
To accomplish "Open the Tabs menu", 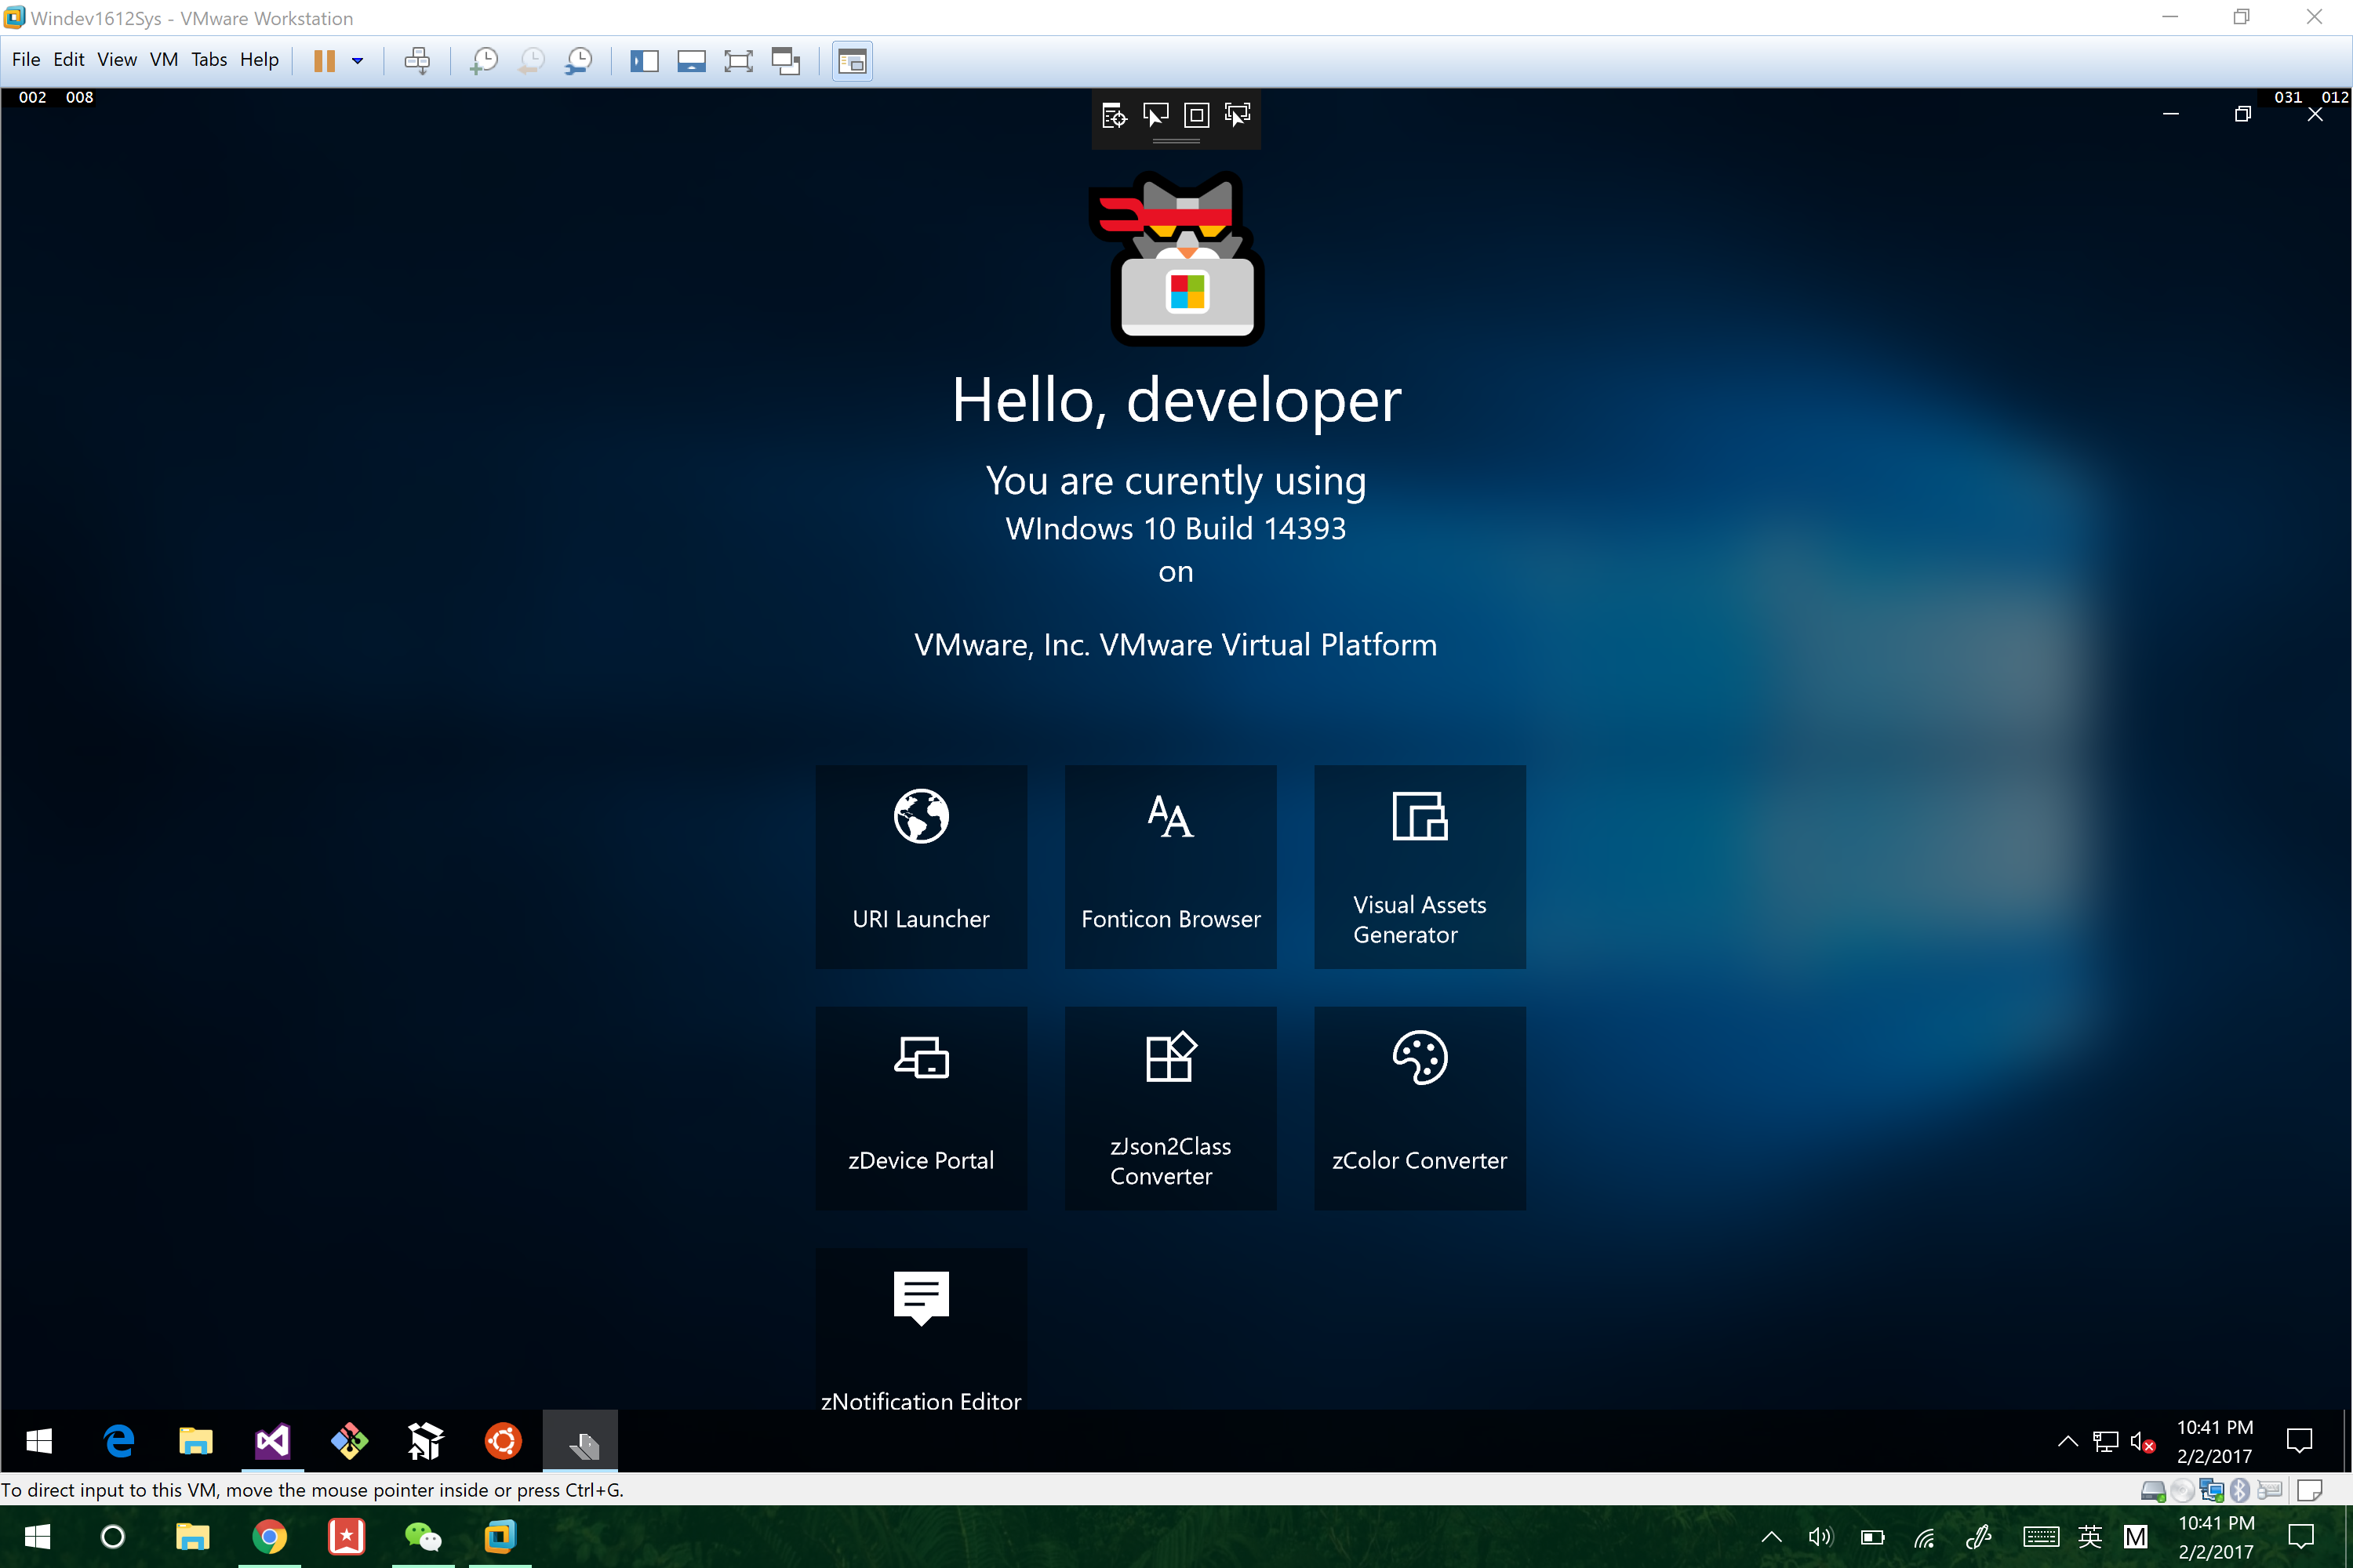I will tap(209, 60).
